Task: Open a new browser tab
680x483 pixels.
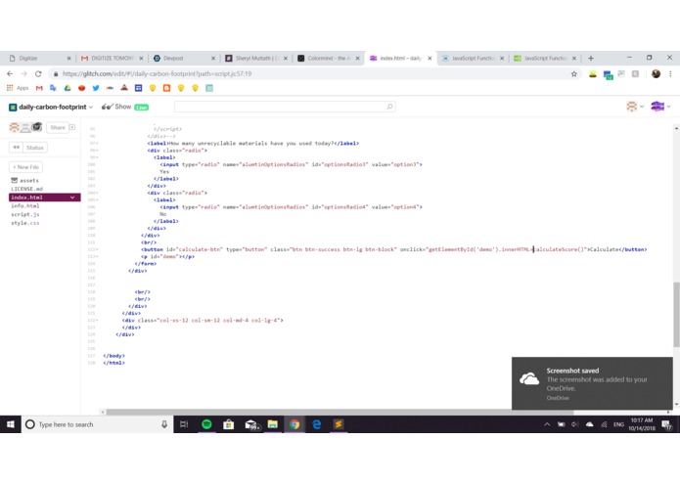Action: coord(591,58)
